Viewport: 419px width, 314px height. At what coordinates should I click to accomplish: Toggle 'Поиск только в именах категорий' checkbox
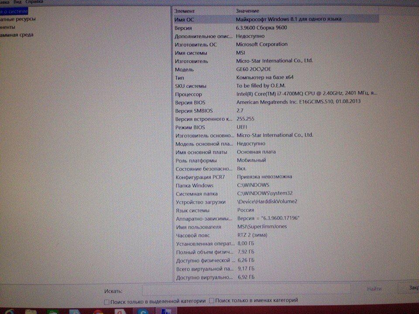(x=212, y=300)
